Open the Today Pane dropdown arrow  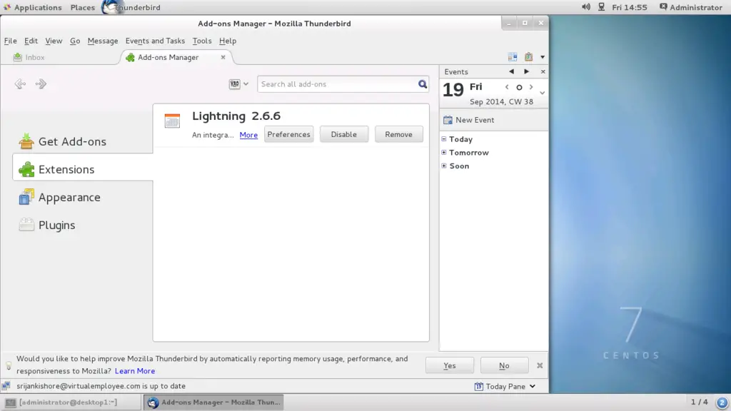click(x=533, y=386)
